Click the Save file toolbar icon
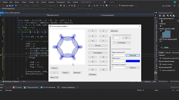The height and width of the screenshot is (100, 179). (x=10, y=6)
